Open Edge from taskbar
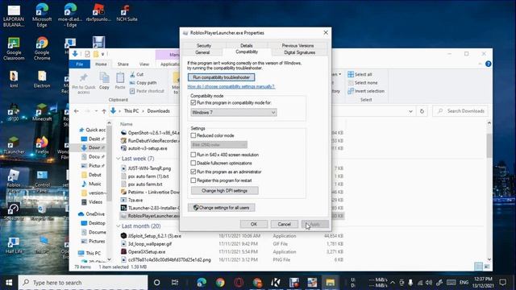This screenshot has height=290, width=516. [x=202, y=283]
